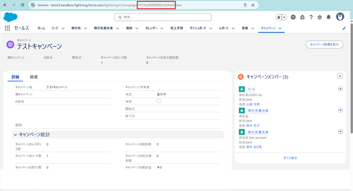Click キャンペーン階層を表示 button

[x=324, y=44]
